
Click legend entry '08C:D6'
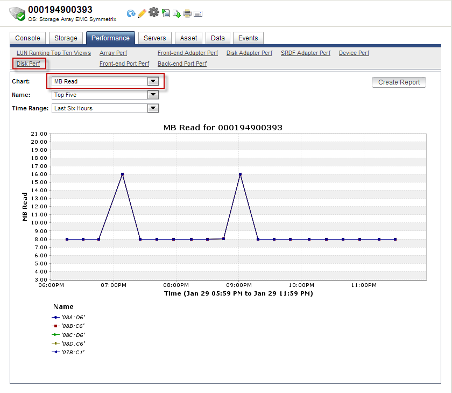pyautogui.click(x=68, y=335)
